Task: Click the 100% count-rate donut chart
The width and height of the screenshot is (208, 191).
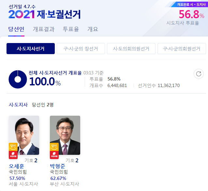Action: pos(18,79)
